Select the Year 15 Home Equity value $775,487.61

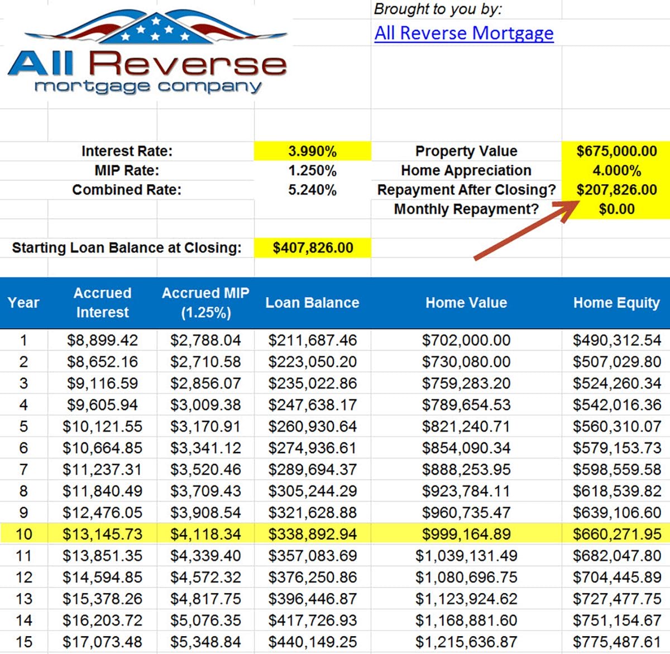coord(616,641)
